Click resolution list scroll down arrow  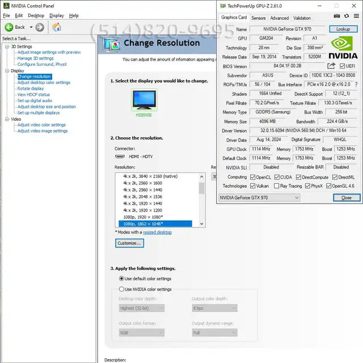click(x=202, y=223)
